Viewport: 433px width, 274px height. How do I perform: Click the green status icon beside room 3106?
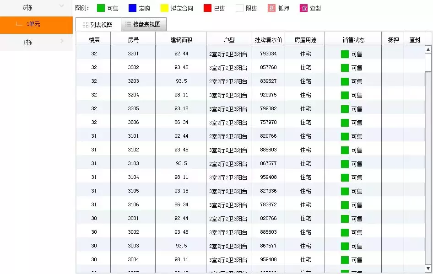point(344,204)
